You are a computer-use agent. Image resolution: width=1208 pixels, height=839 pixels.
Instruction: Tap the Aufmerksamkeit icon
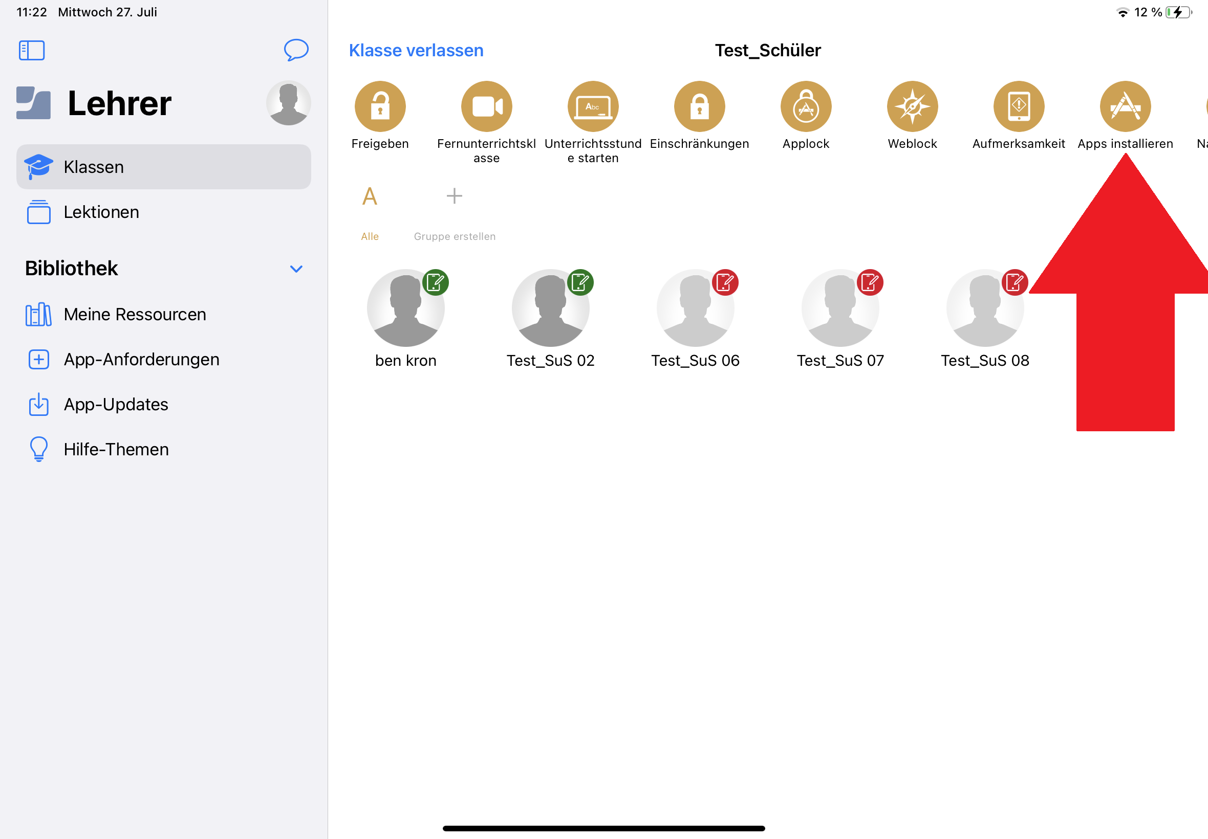tap(1019, 106)
